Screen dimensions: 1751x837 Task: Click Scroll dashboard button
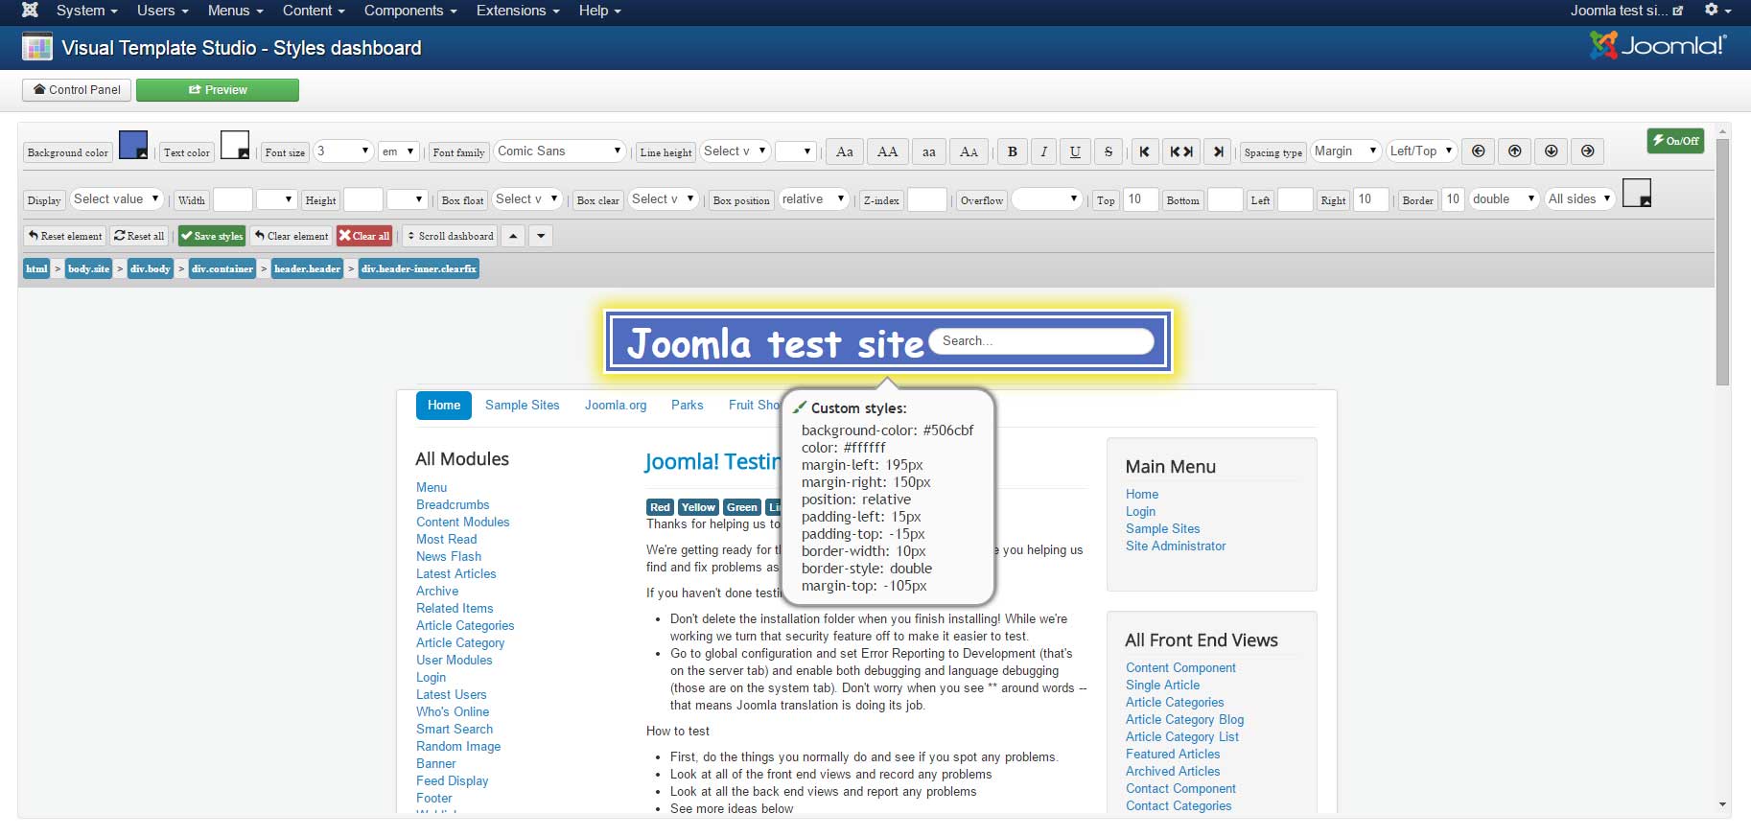point(450,236)
